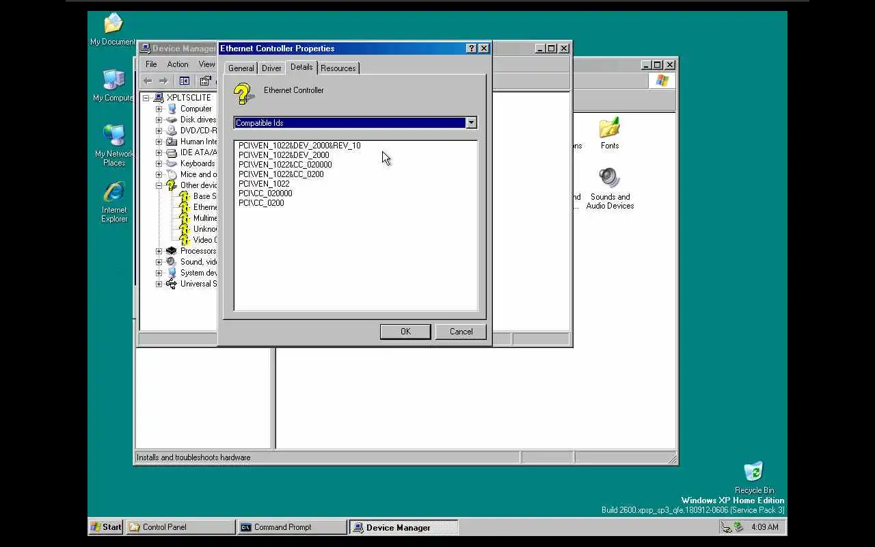The image size is (875, 547).
Task: Switch to the Resources tab
Action: click(x=338, y=68)
